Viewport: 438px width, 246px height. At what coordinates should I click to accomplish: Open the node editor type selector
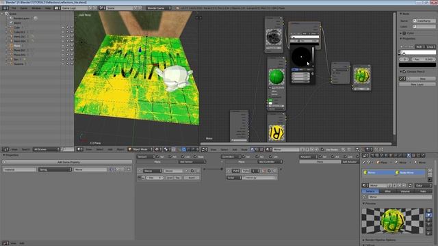(205, 150)
